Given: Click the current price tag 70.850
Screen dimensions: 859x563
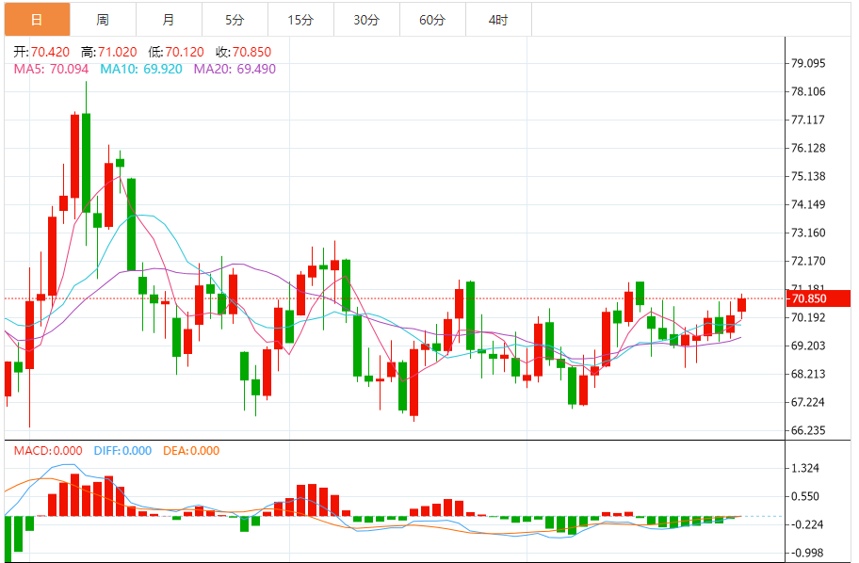Looking at the screenshot, I should point(818,298).
